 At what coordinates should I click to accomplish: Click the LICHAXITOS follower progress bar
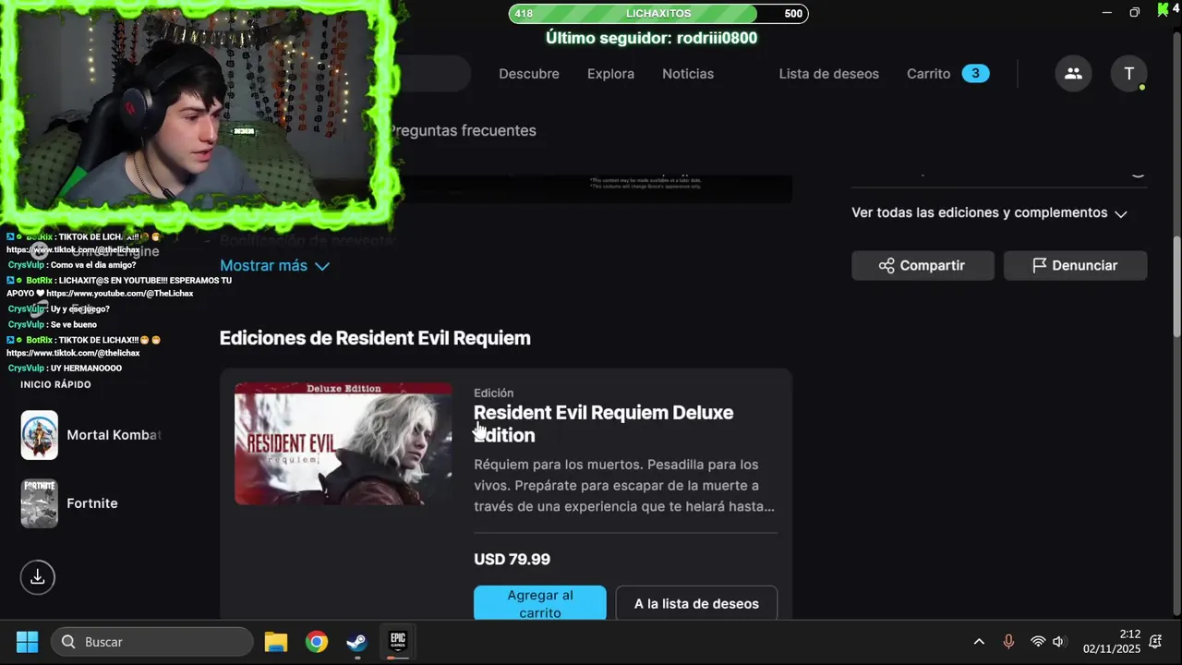click(658, 14)
